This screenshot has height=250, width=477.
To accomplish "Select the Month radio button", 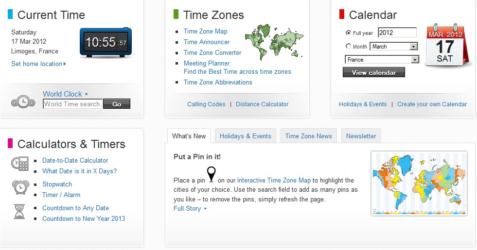I will (x=348, y=47).
